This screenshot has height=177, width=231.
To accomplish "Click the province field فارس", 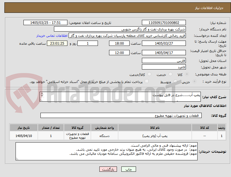I will (x=164, y=61).
